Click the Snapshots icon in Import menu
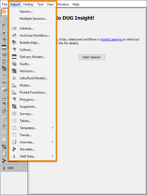This screenshot has height=195, width=147. [x=14, y=106]
